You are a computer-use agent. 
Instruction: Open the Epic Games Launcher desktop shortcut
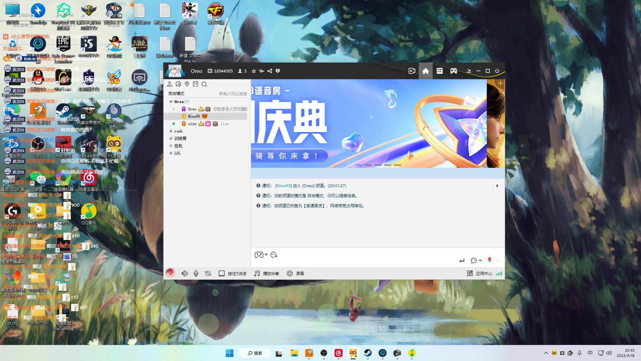point(63,50)
